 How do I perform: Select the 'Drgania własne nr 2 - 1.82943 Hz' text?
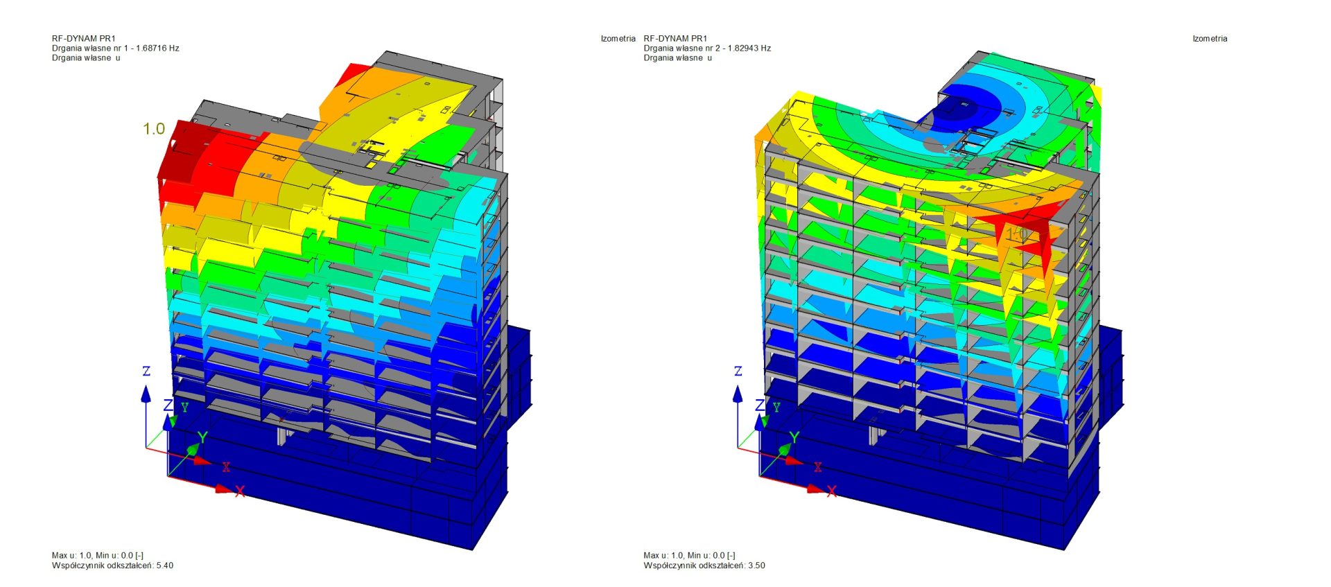tap(706, 49)
